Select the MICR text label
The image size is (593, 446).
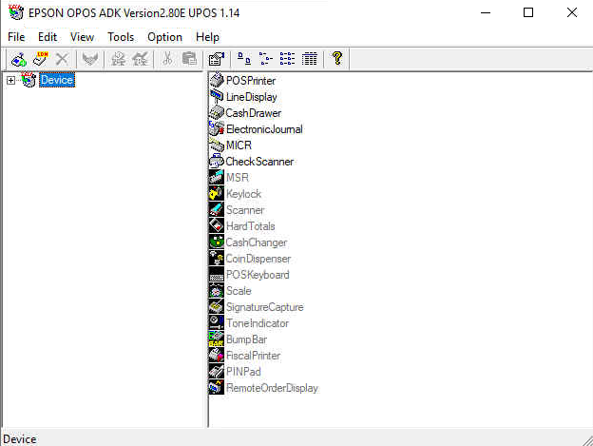pos(239,145)
